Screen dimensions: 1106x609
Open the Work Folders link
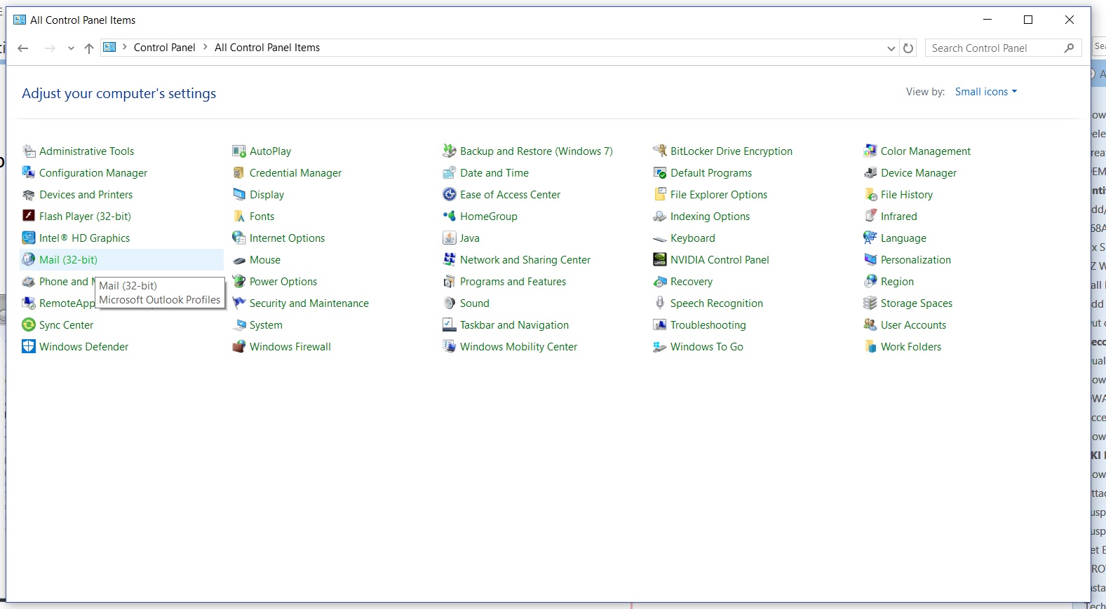[911, 347]
